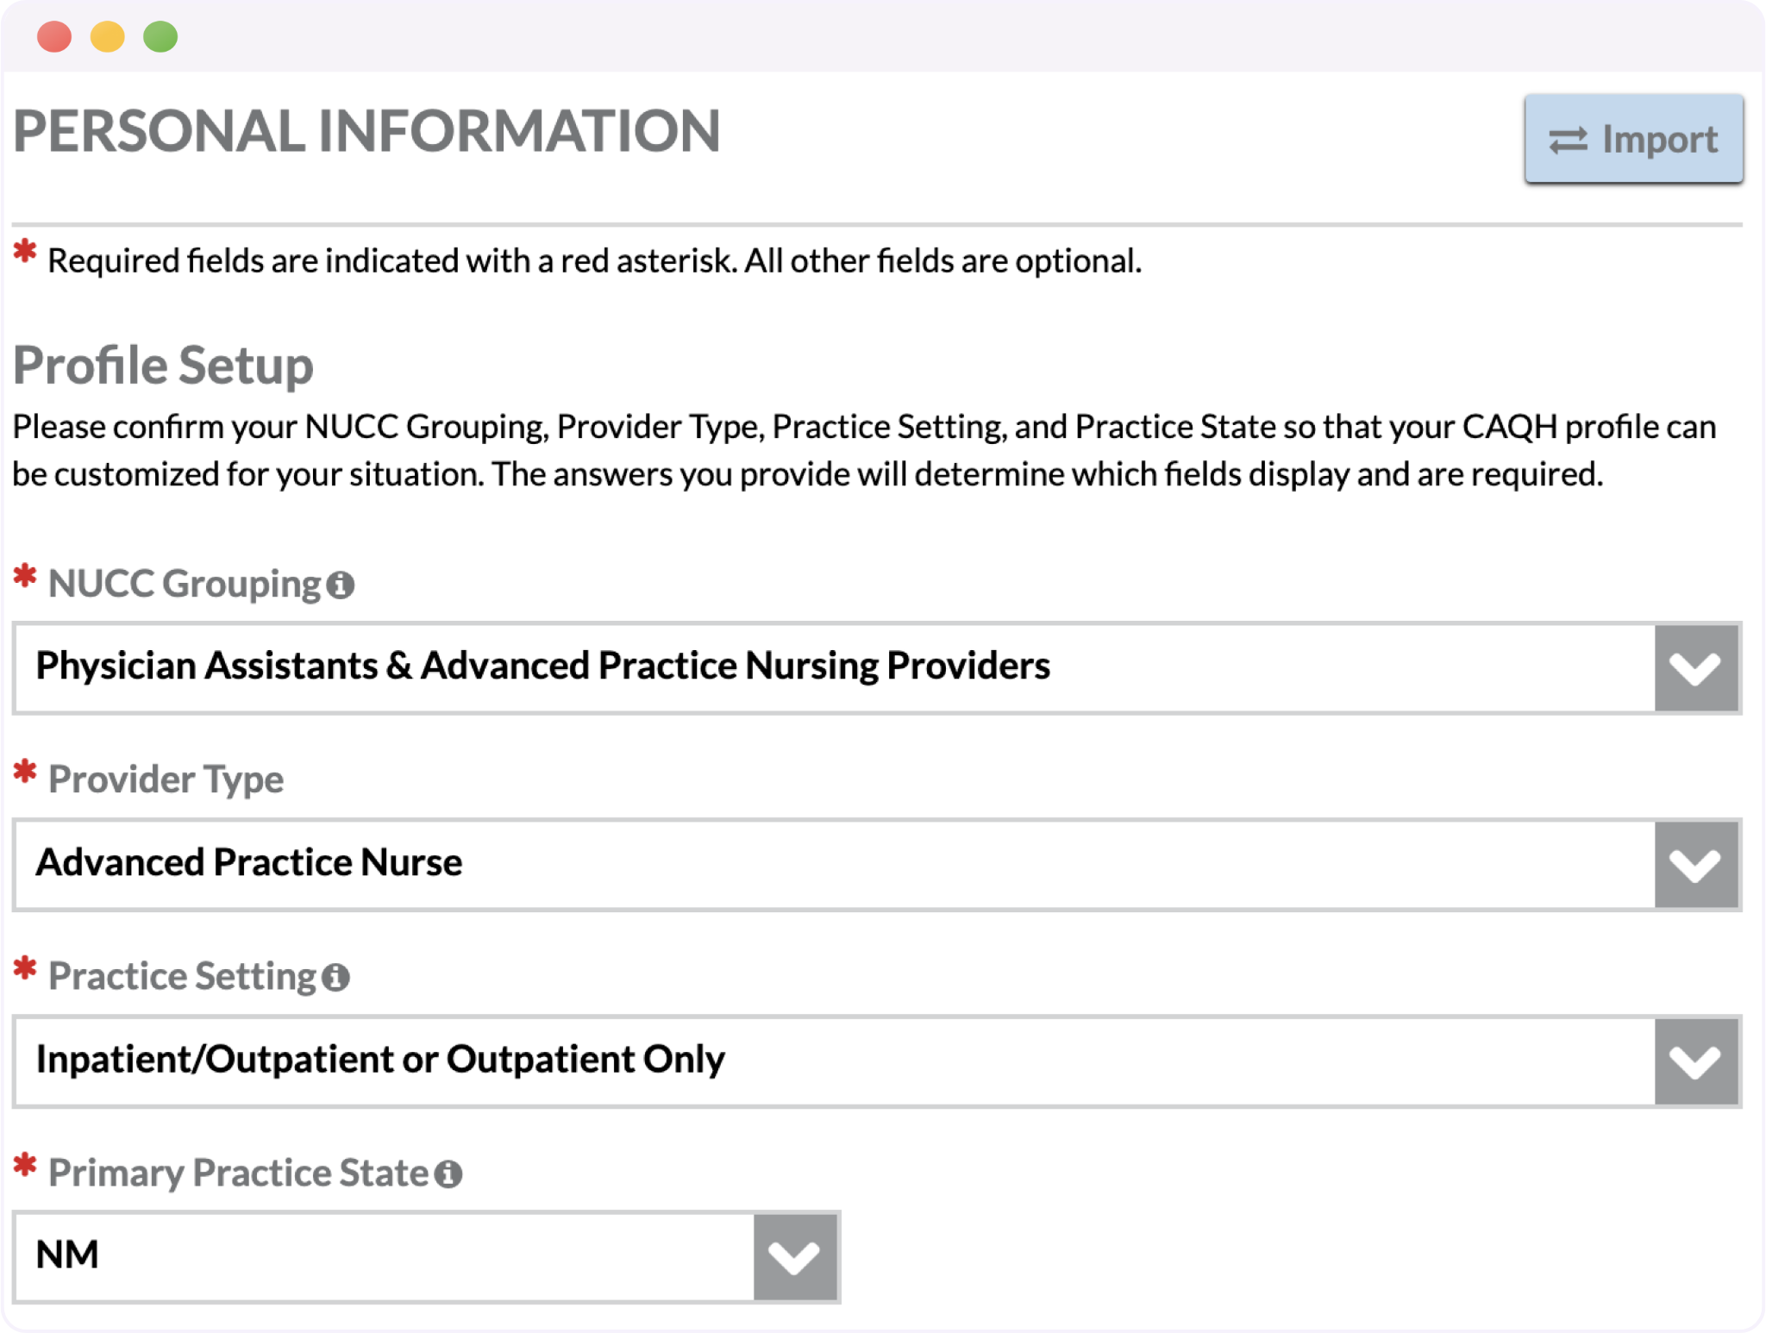Open the Provider Type dropdown arrow
Viewport: 1766px width, 1333px height.
(x=1695, y=865)
